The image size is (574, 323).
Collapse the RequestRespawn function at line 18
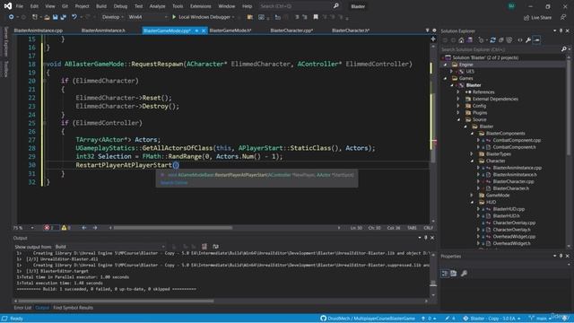[x=45, y=64]
